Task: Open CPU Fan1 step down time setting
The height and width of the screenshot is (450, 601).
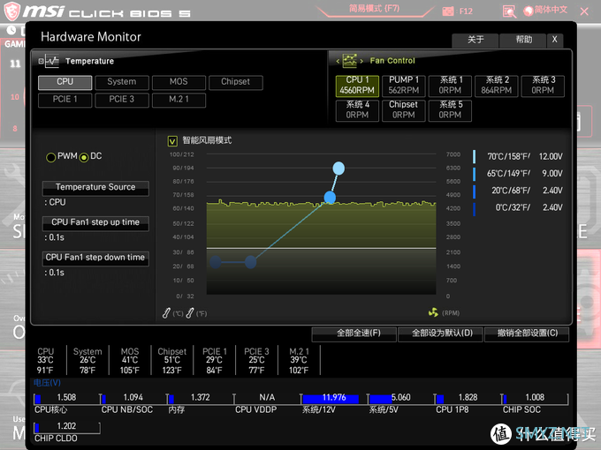Action: [x=95, y=259]
